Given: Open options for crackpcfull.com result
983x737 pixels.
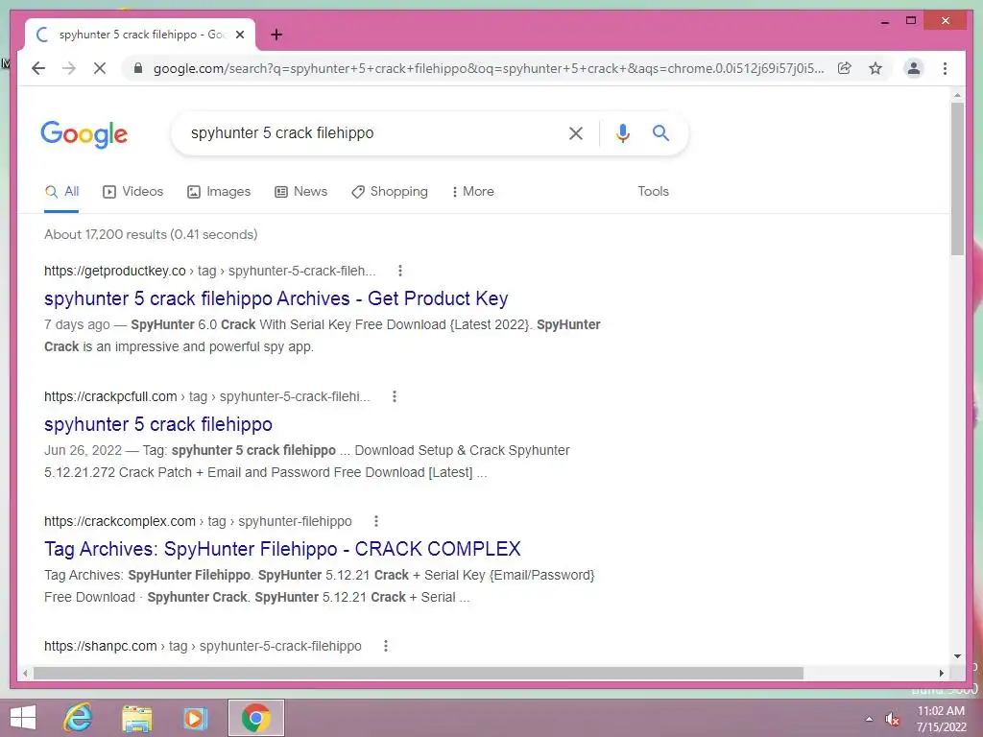Looking at the screenshot, I should 395,396.
